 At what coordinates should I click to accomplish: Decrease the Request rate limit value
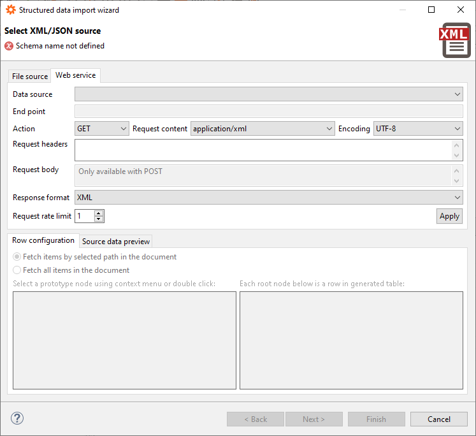99,219
